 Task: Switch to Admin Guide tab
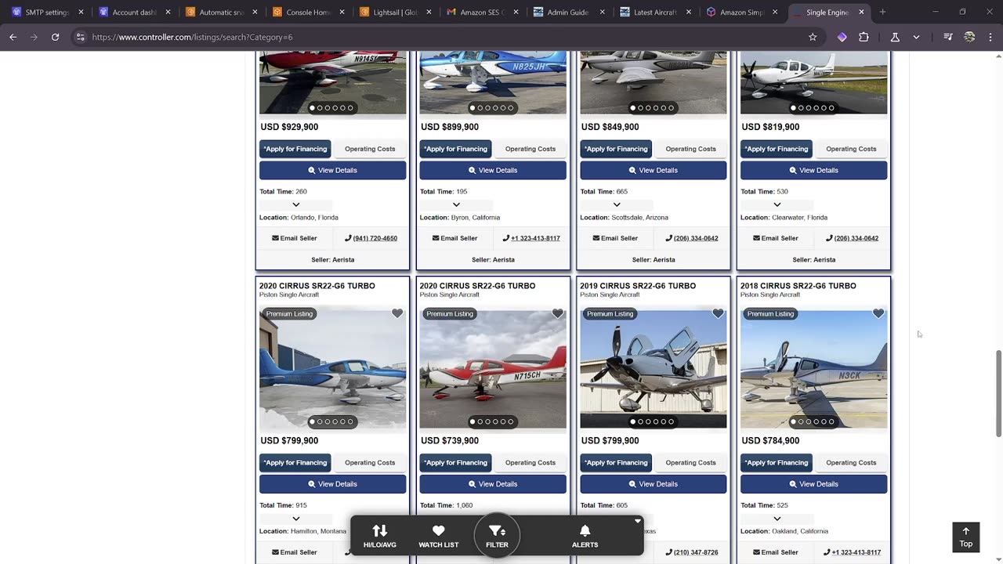coord(567,12)
